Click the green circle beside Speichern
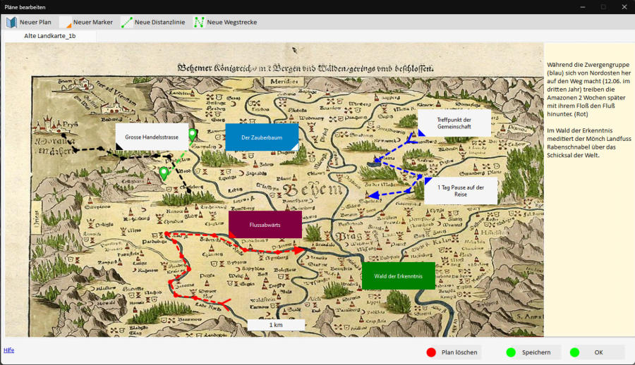 (x=511, y=352)
